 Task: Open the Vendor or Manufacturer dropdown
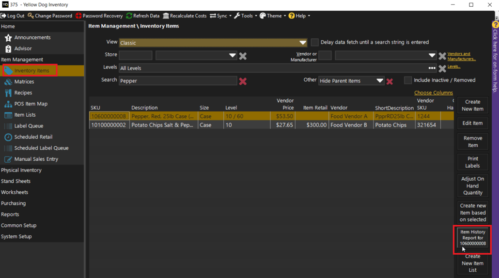point(432,55)
